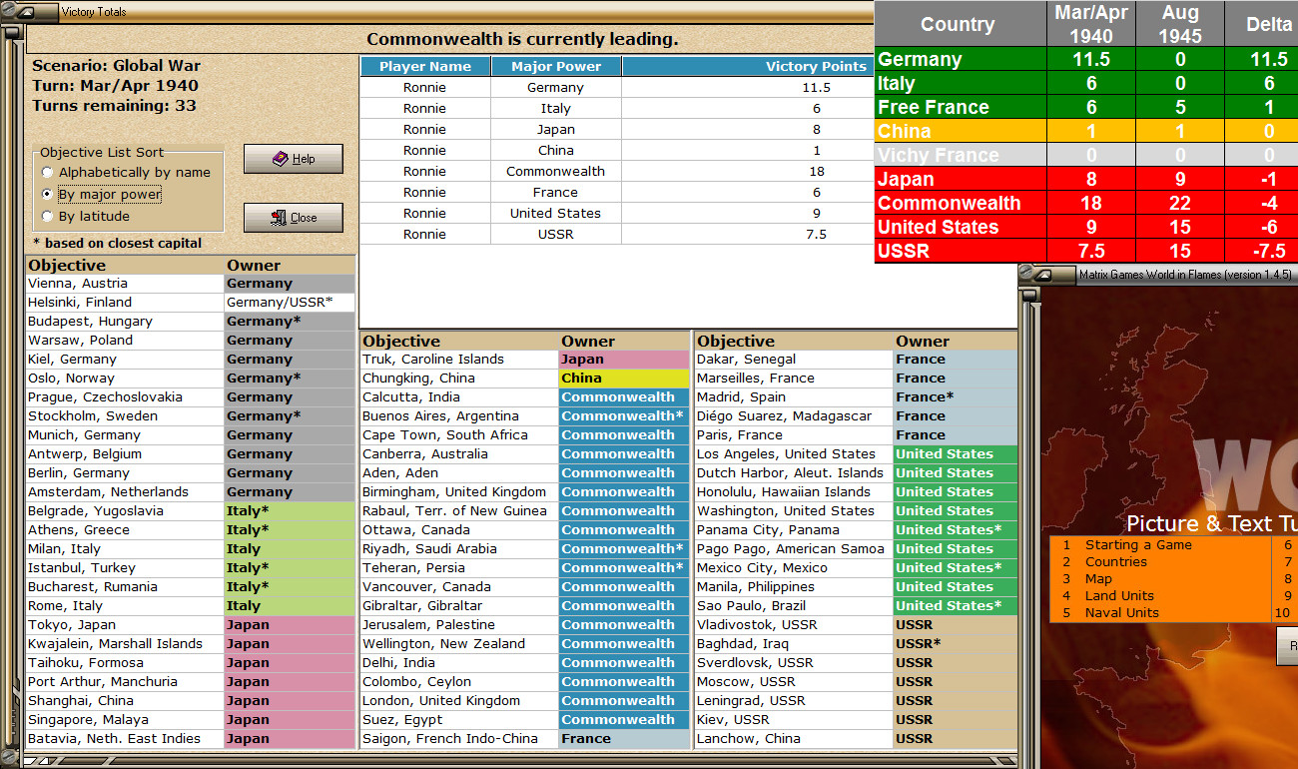Open the Countries tutorial entry
1298x769 pixels.
[1160, 562]
